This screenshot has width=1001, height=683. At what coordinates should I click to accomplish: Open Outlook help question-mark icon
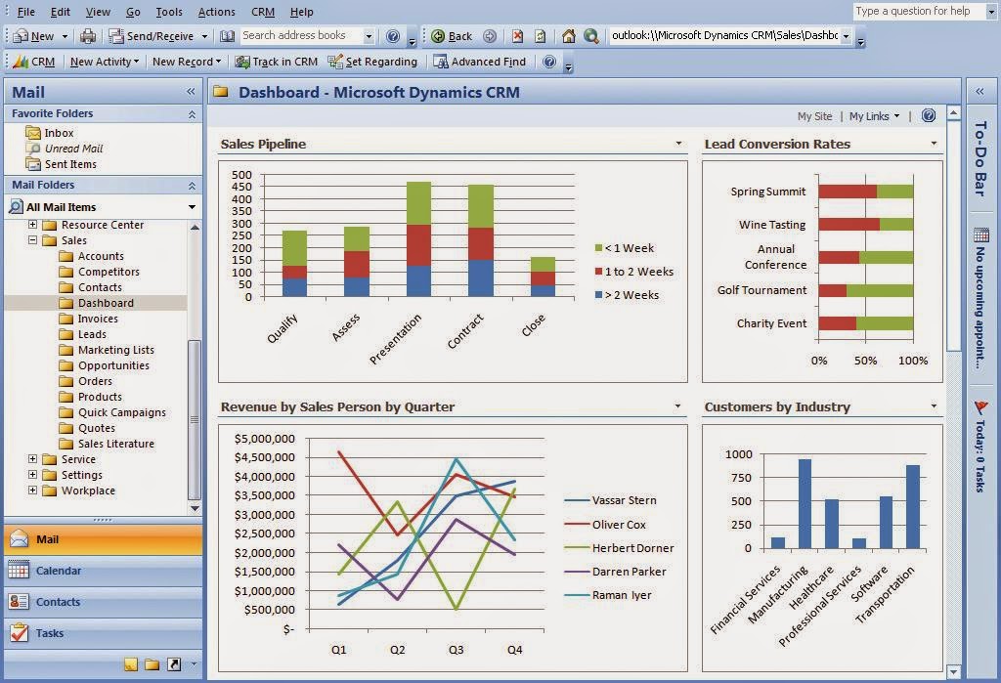[393, 36]
